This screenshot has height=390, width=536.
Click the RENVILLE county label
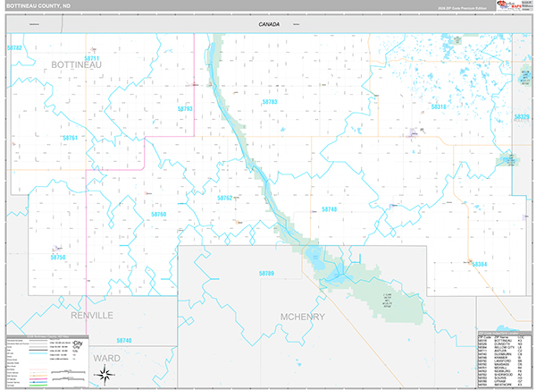(92, 316)
